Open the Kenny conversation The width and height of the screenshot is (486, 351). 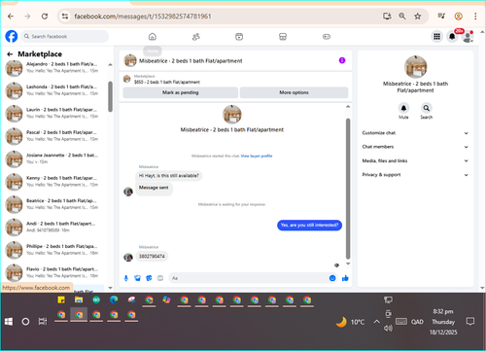pyautogui.click(x=56, y=181)
